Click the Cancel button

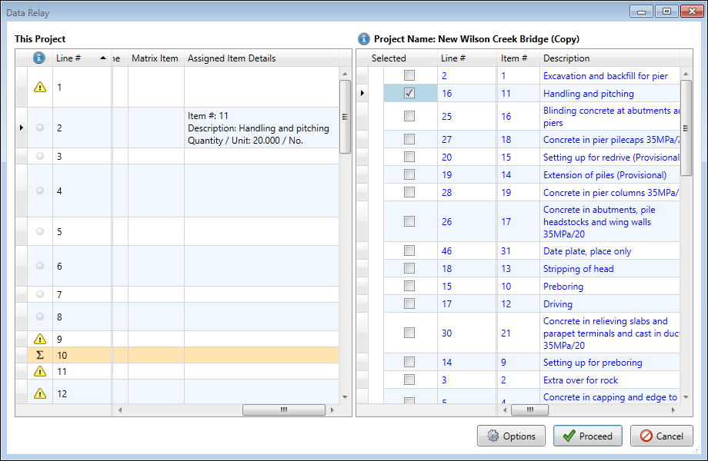(x=661, y=436)
